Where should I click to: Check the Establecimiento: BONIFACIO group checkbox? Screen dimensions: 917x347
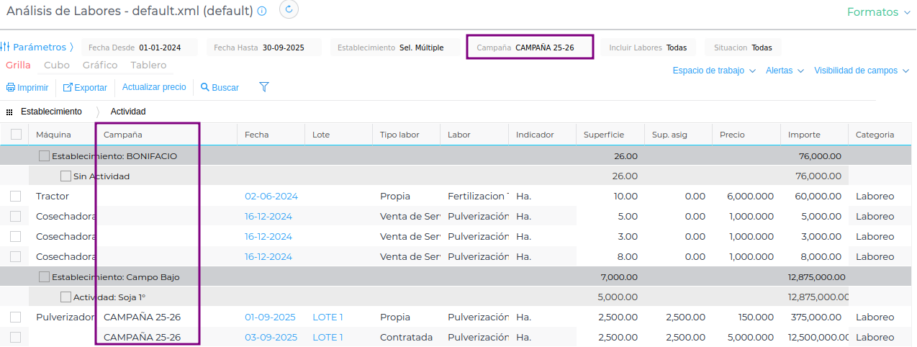(x=44, y=156)
